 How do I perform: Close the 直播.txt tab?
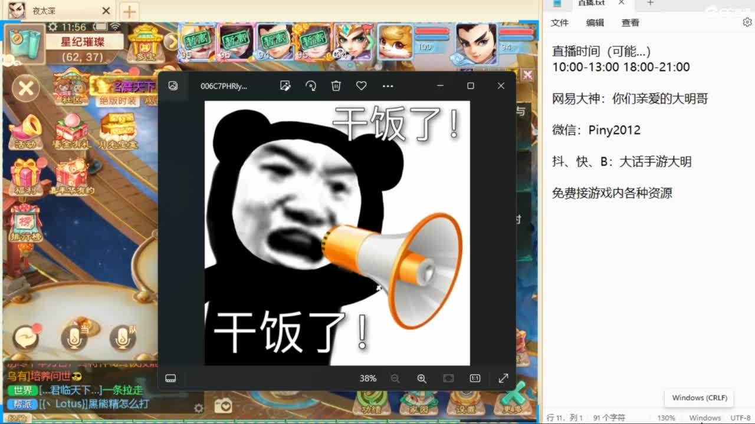[621, 3]
